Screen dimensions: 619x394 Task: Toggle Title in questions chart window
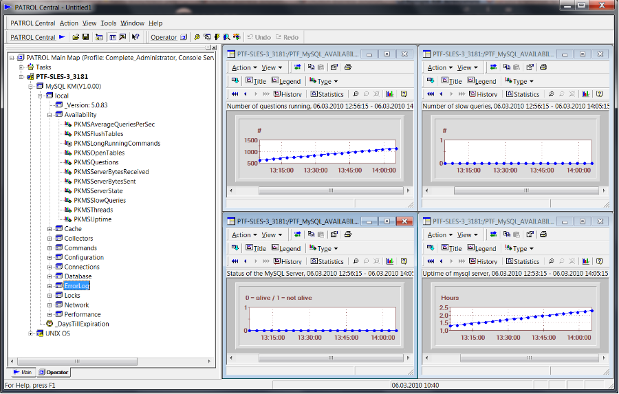256,81
